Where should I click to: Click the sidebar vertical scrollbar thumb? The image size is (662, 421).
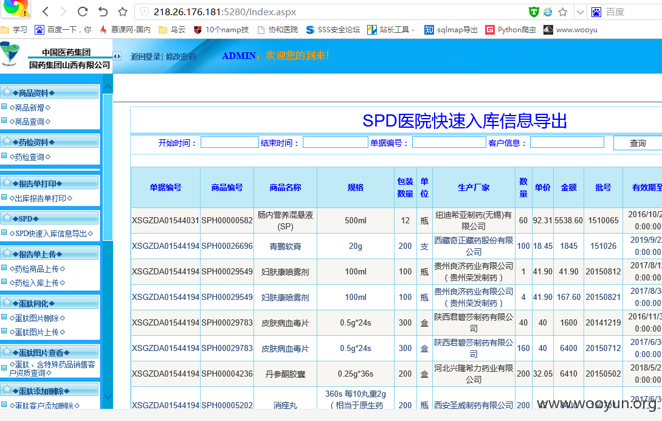(108, 167)
